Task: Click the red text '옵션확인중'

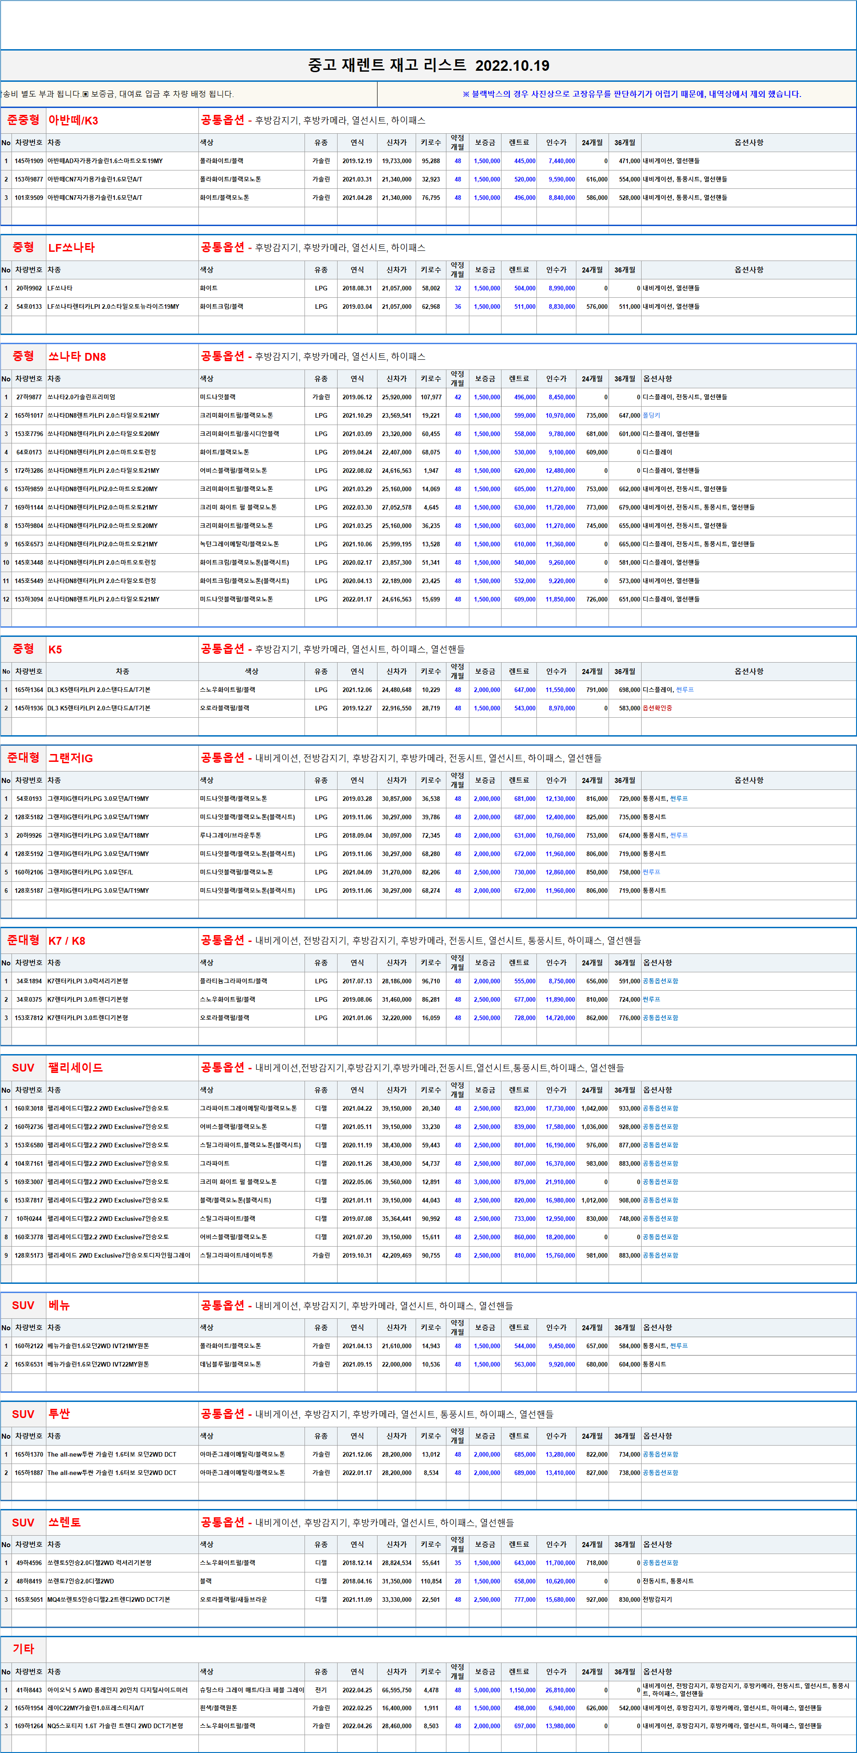Action: pos(658,709)
